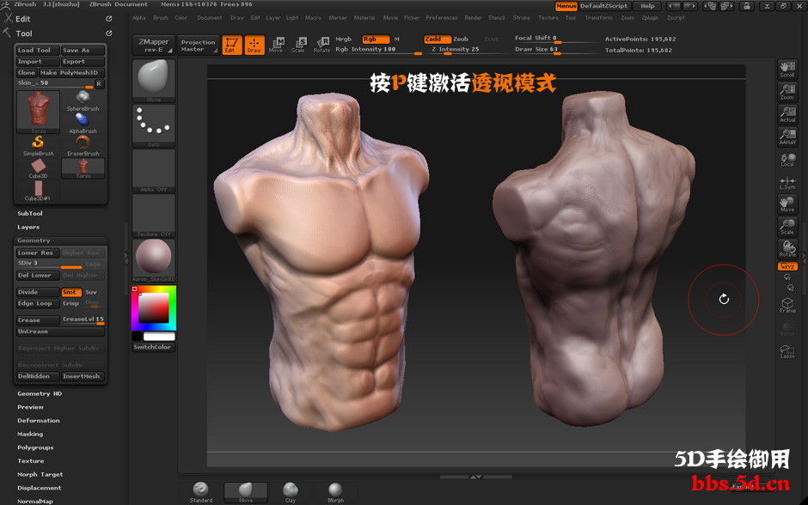The height and width of the screenshot is (505, 808).
Task: Open the Alpha Off picker
Action: [x=154, y=171]
